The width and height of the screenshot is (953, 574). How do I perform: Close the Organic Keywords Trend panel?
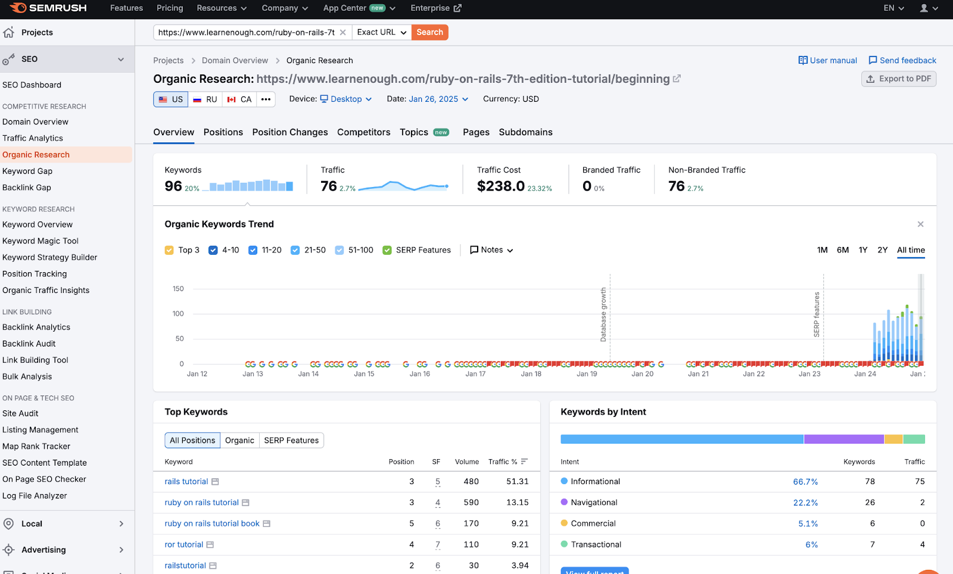tap(920, 224)
